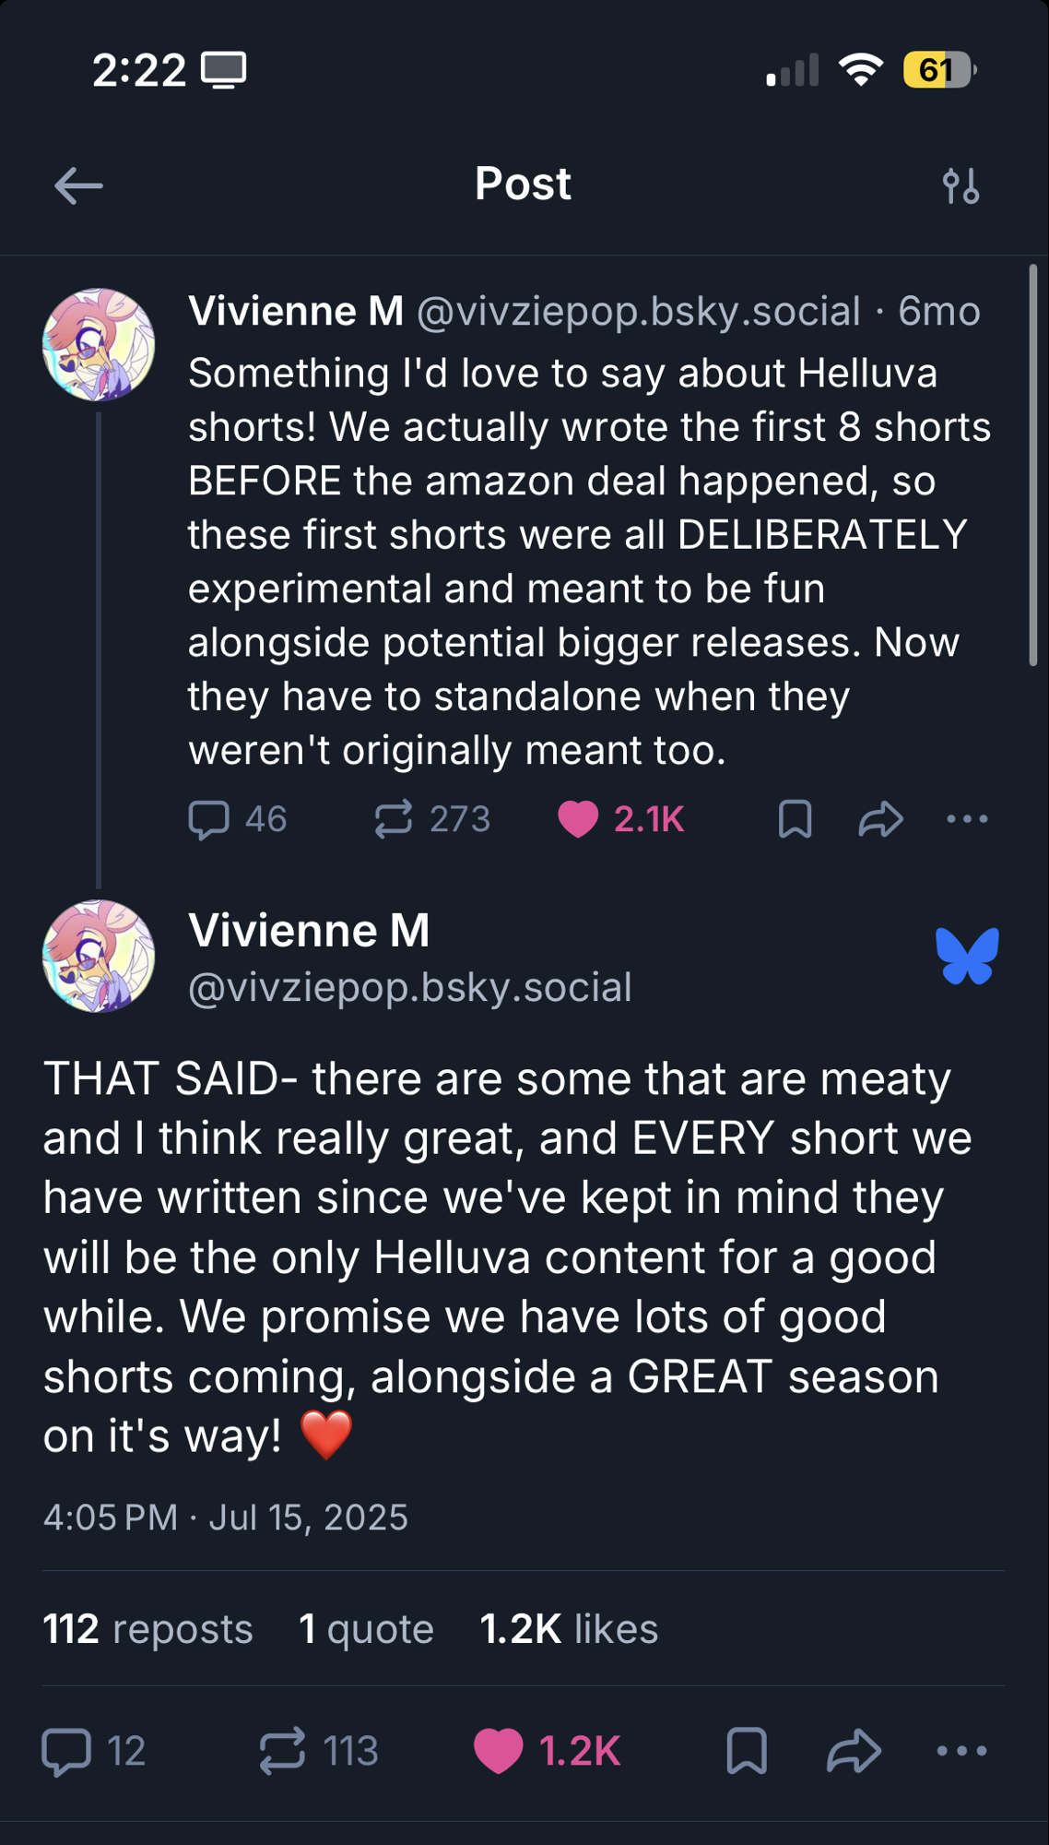1049x1845 pixels.
Task: Repost the first post with 273 reposts
Action: pos(394,819)
